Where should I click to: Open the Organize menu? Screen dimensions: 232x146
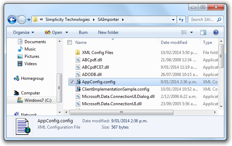pos(23,32)
